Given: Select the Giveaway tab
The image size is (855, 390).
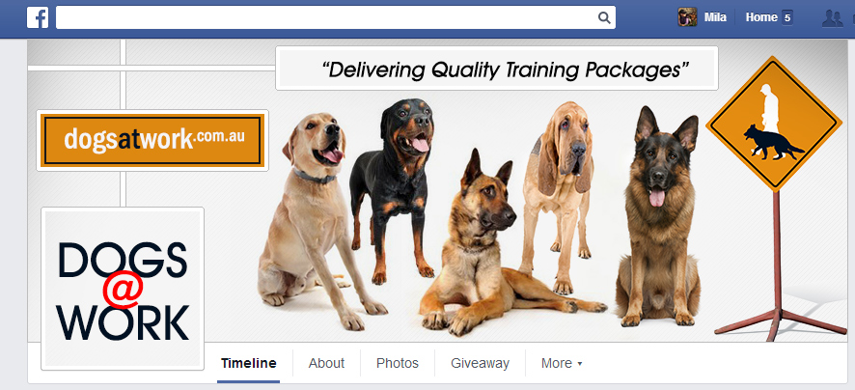Looking at the screenshot, I should pos(480,363).
